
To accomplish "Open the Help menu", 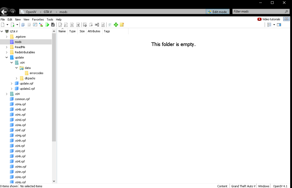I will pos(59,20).
